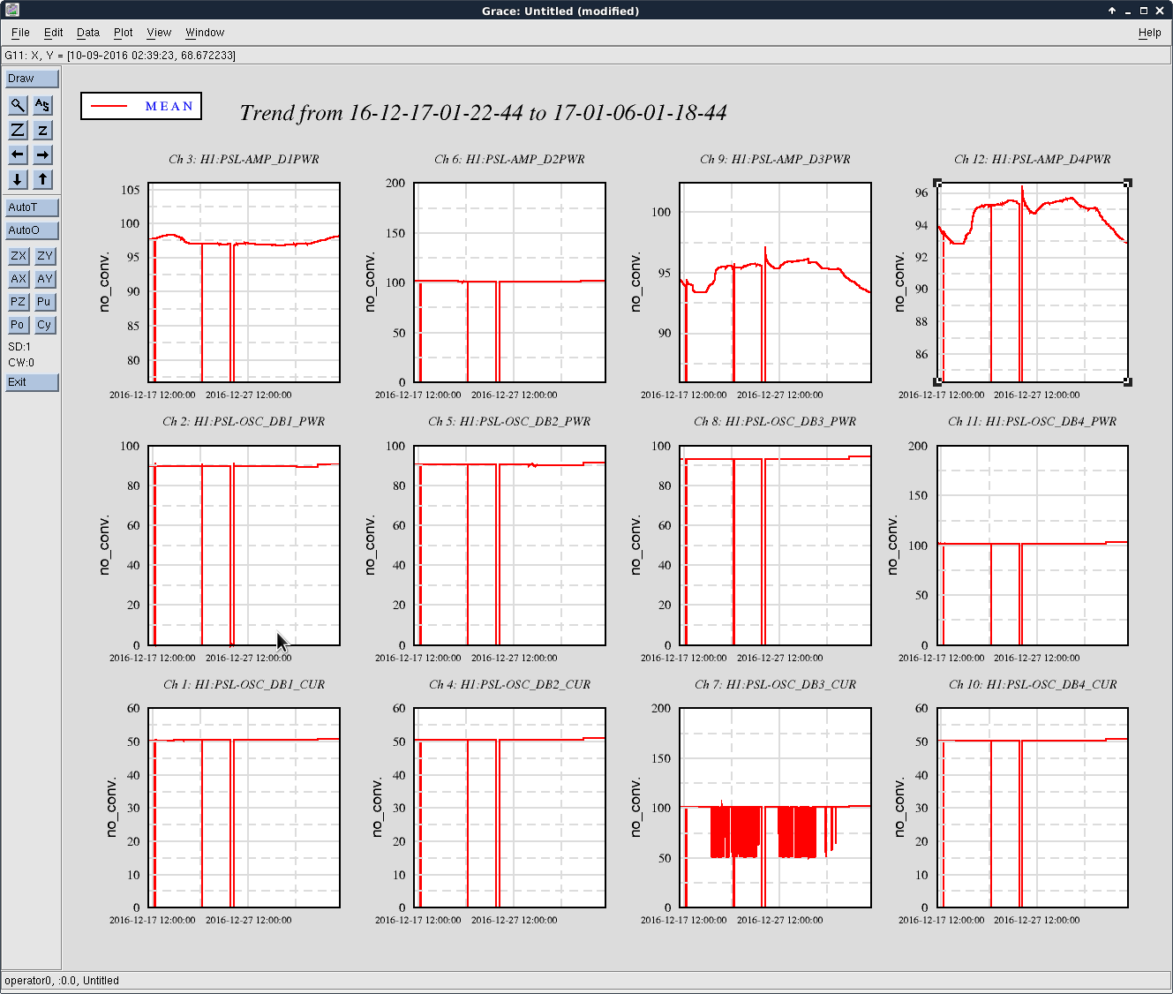This screenshot has height=994, width=1173.
Task: Click the AY autoscale-Y button
Action: point(45,279)
